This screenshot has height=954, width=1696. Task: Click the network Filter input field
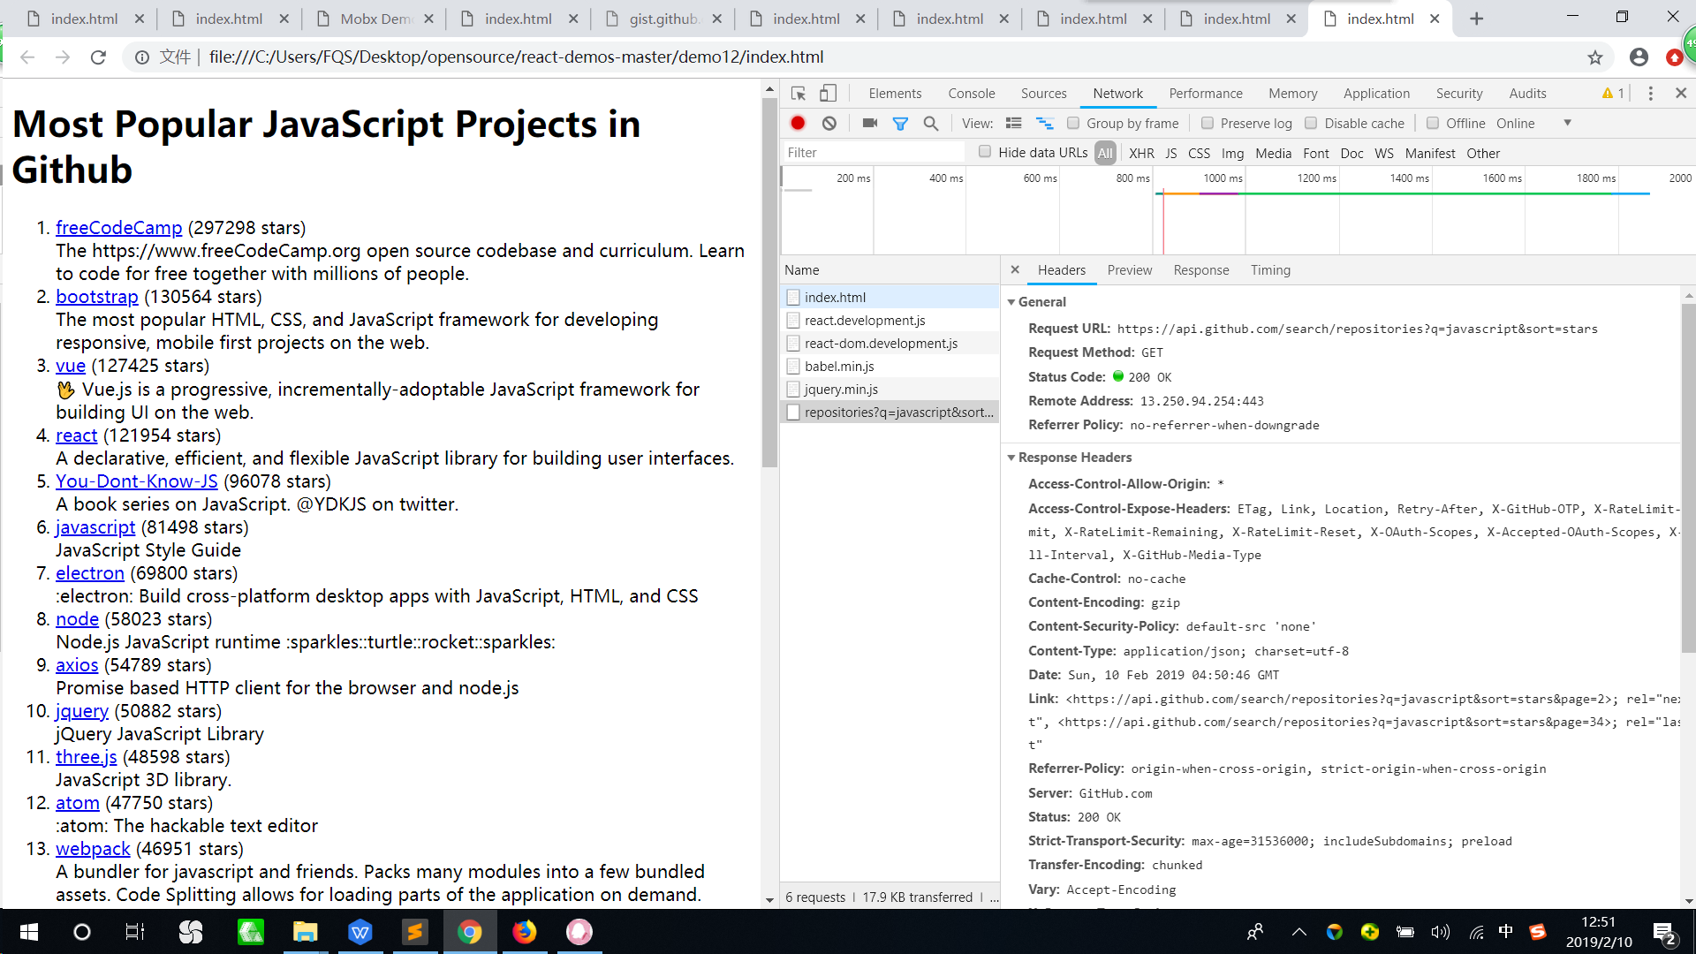(x=874, y=153)
